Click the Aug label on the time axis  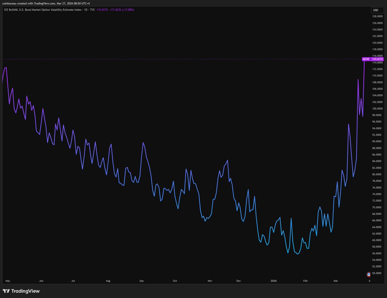[108, 281]
